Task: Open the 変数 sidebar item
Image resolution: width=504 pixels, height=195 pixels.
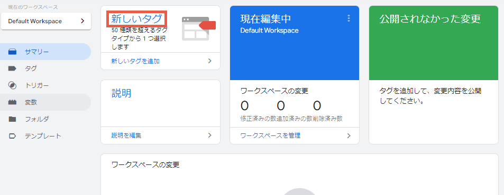Action: [45, 102]
